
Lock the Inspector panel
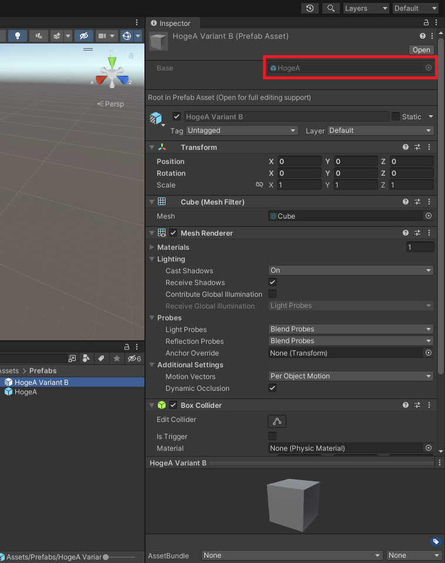tap(426, 22)
